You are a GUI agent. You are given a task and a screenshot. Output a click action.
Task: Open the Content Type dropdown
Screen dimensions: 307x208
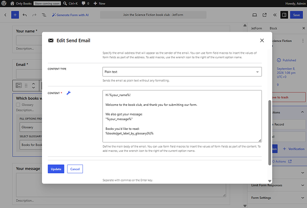point(182,72)
